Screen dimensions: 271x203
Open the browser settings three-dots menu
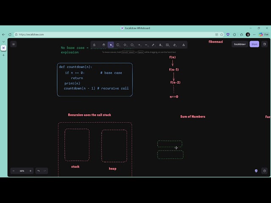[254, 35]
